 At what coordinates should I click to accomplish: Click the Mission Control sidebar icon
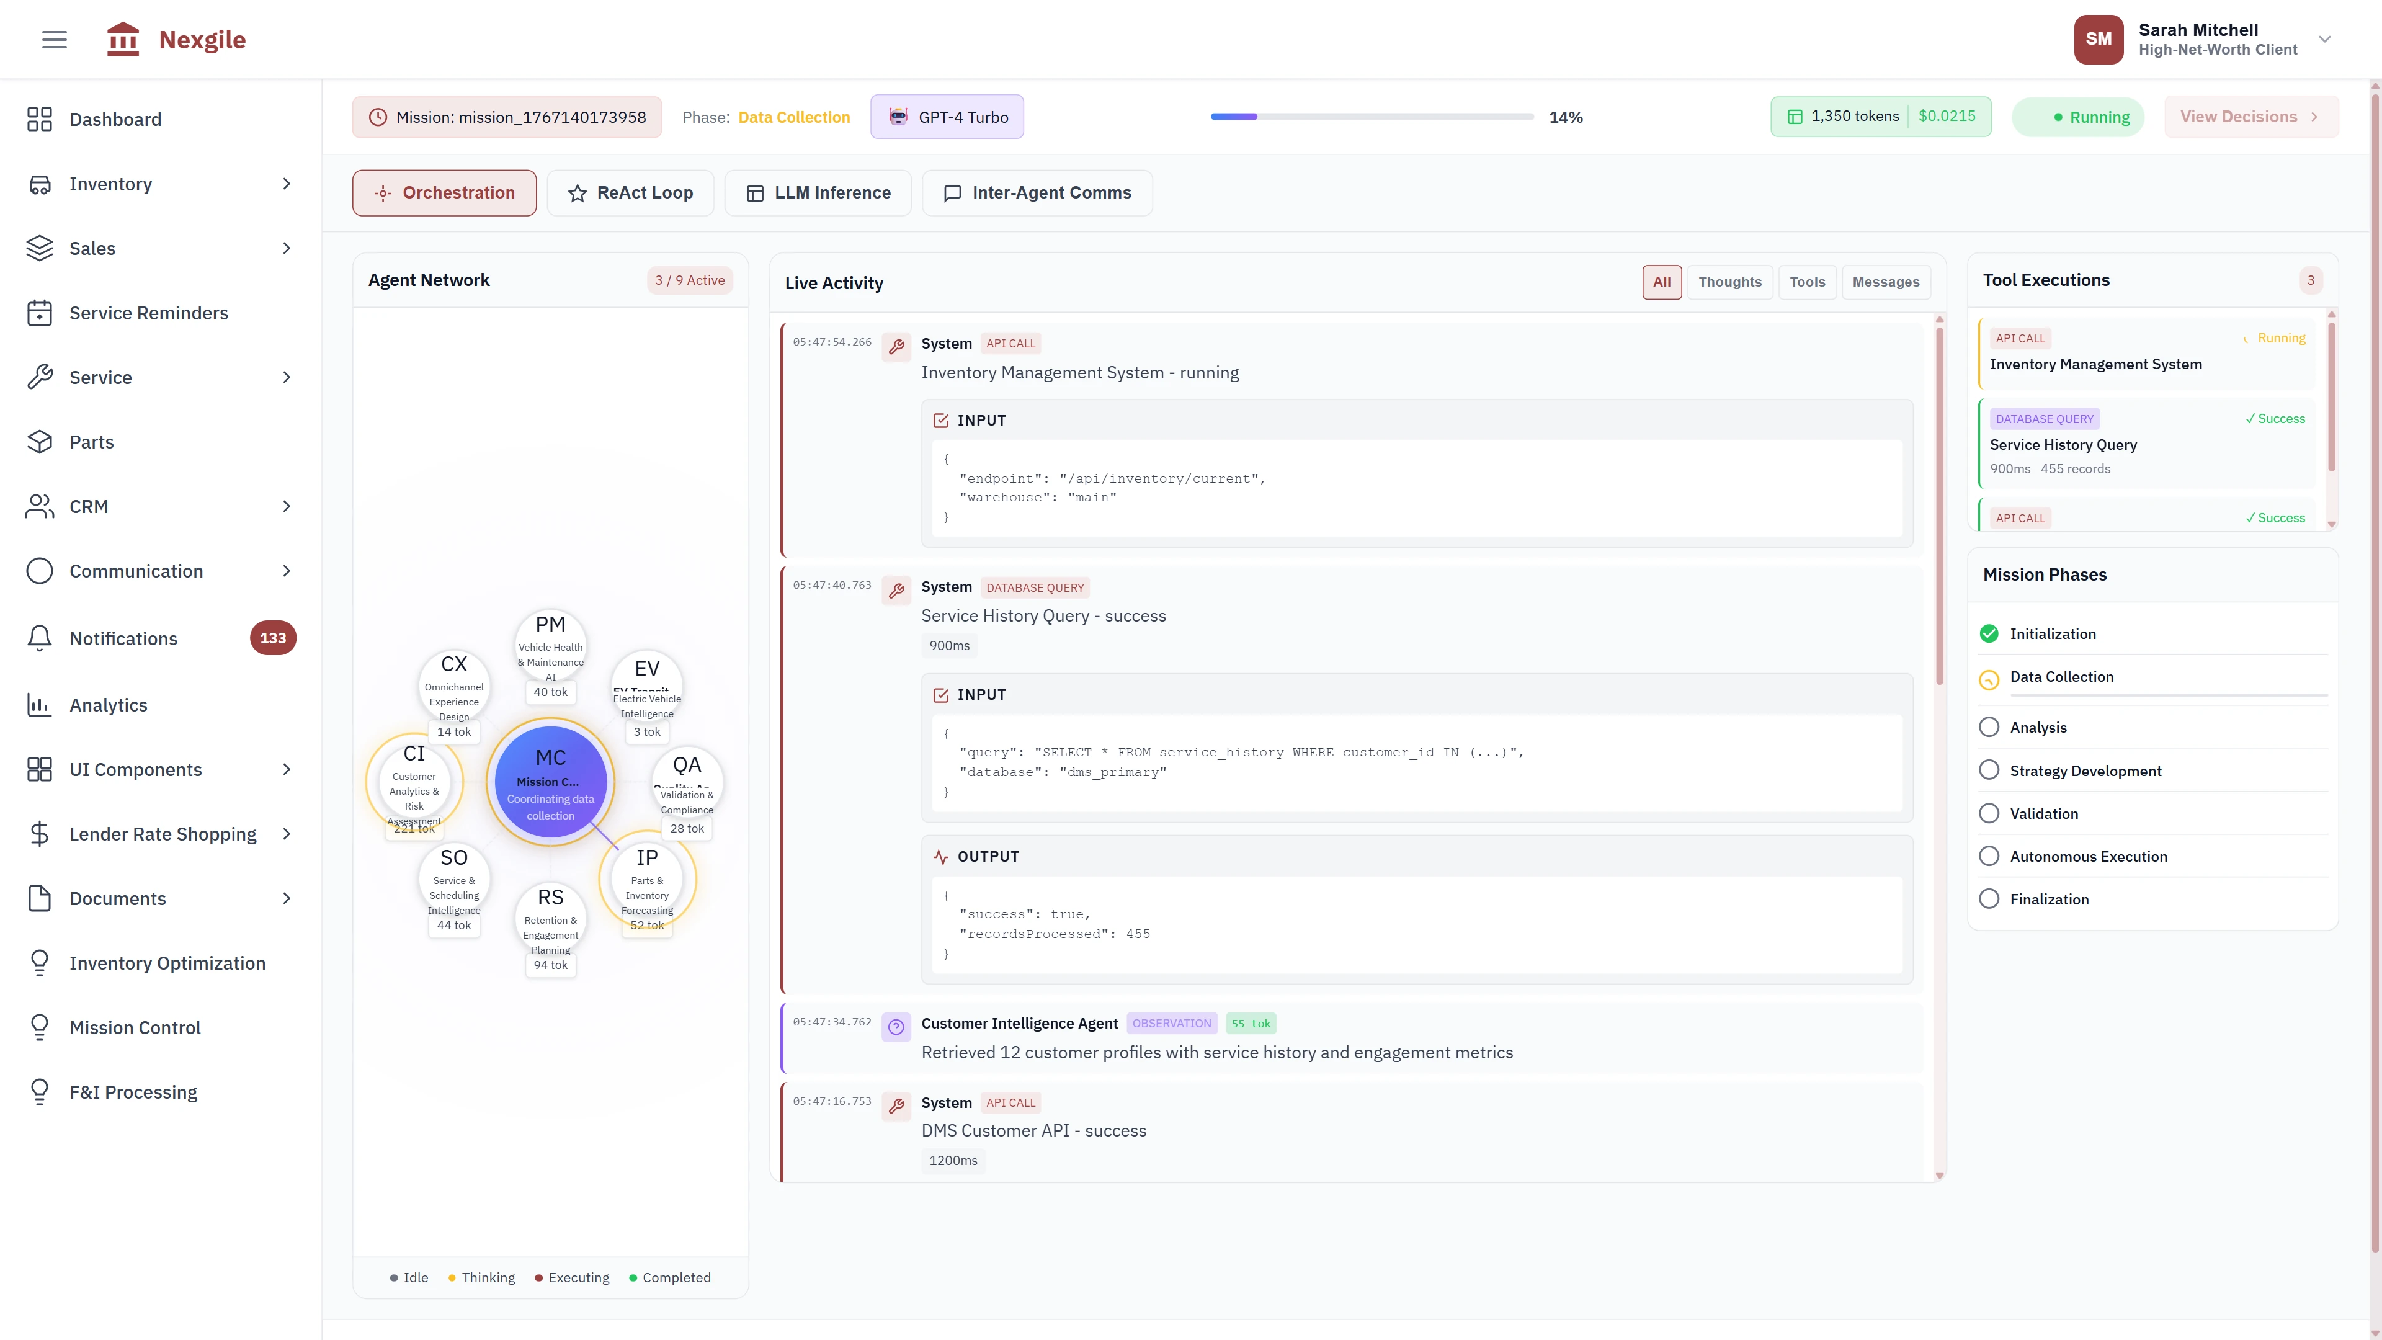pyautogui.click(x=40, y=1027)
